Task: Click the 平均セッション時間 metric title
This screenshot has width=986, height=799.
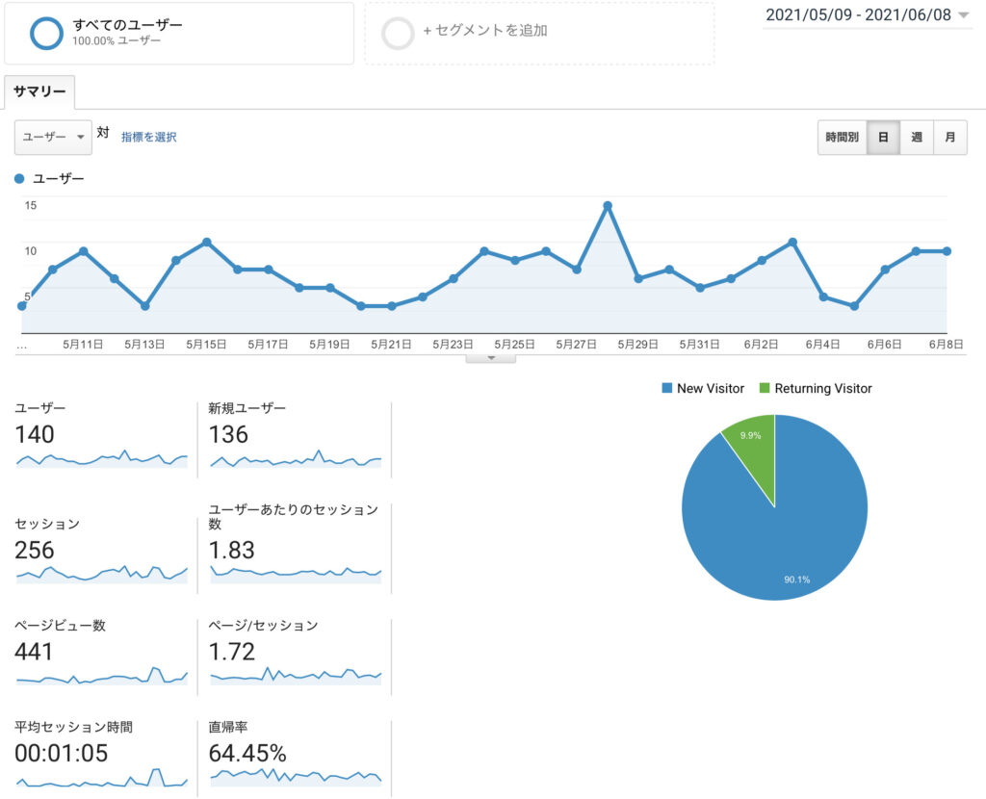Action: point(73,728)
